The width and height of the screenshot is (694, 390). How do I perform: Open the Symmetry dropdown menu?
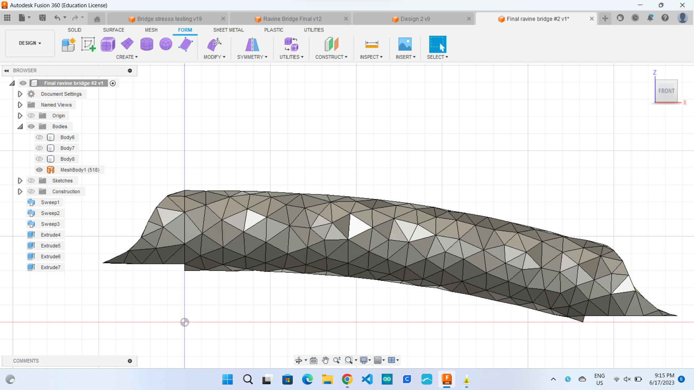[x=252, y=57]
